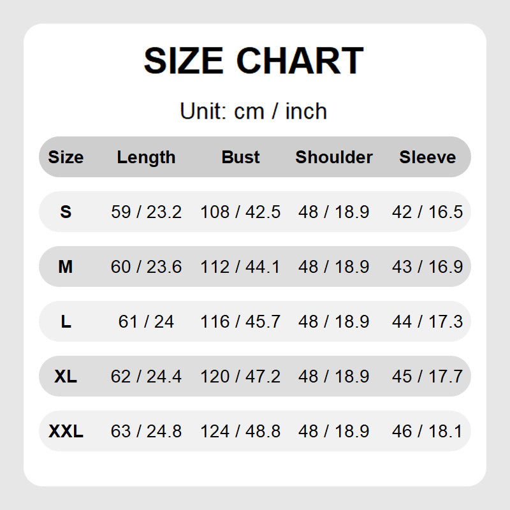This screenshot has height=510, width=510.
Task: Click the Shoulder column header
Action: click(334, 157)
